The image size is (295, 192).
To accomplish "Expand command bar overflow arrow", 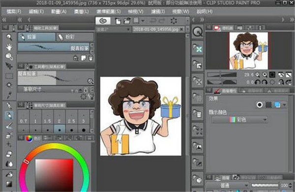I will (x=187, y=21).
